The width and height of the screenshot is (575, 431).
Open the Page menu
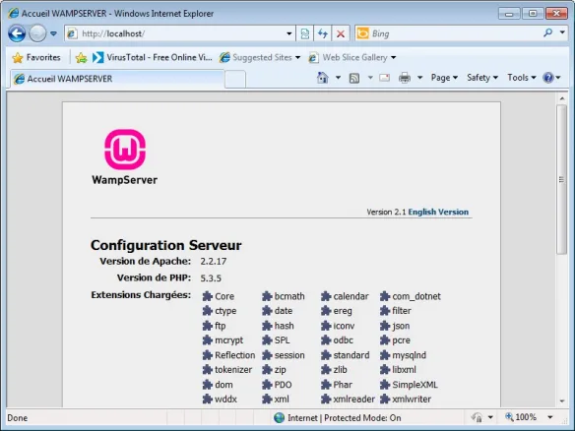[444, 78]
